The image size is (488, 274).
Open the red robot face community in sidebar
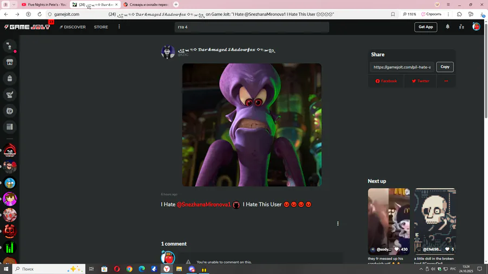[10, 231]
